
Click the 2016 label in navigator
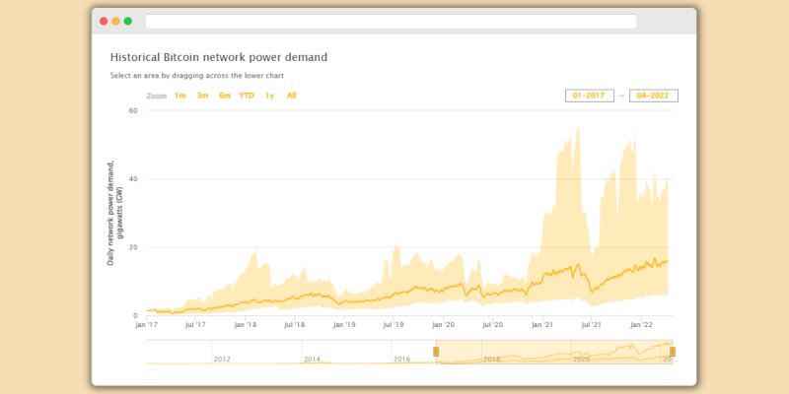[401, 360]
